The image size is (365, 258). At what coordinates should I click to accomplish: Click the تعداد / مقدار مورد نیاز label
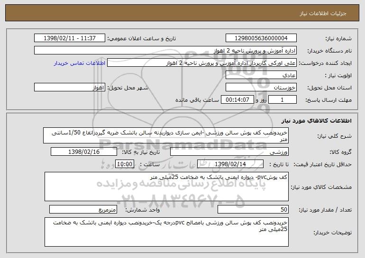coord(325,210)
